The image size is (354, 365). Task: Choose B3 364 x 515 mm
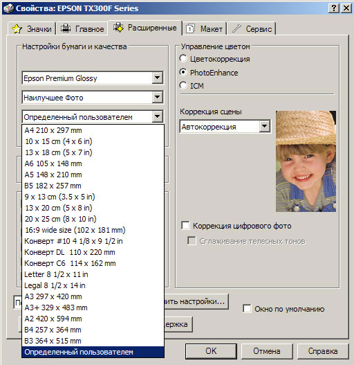[93, 341]
